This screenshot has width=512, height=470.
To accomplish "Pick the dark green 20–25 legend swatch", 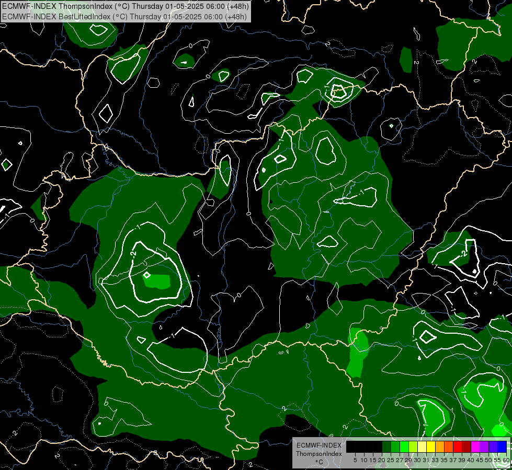I will (x=386, y=446).
